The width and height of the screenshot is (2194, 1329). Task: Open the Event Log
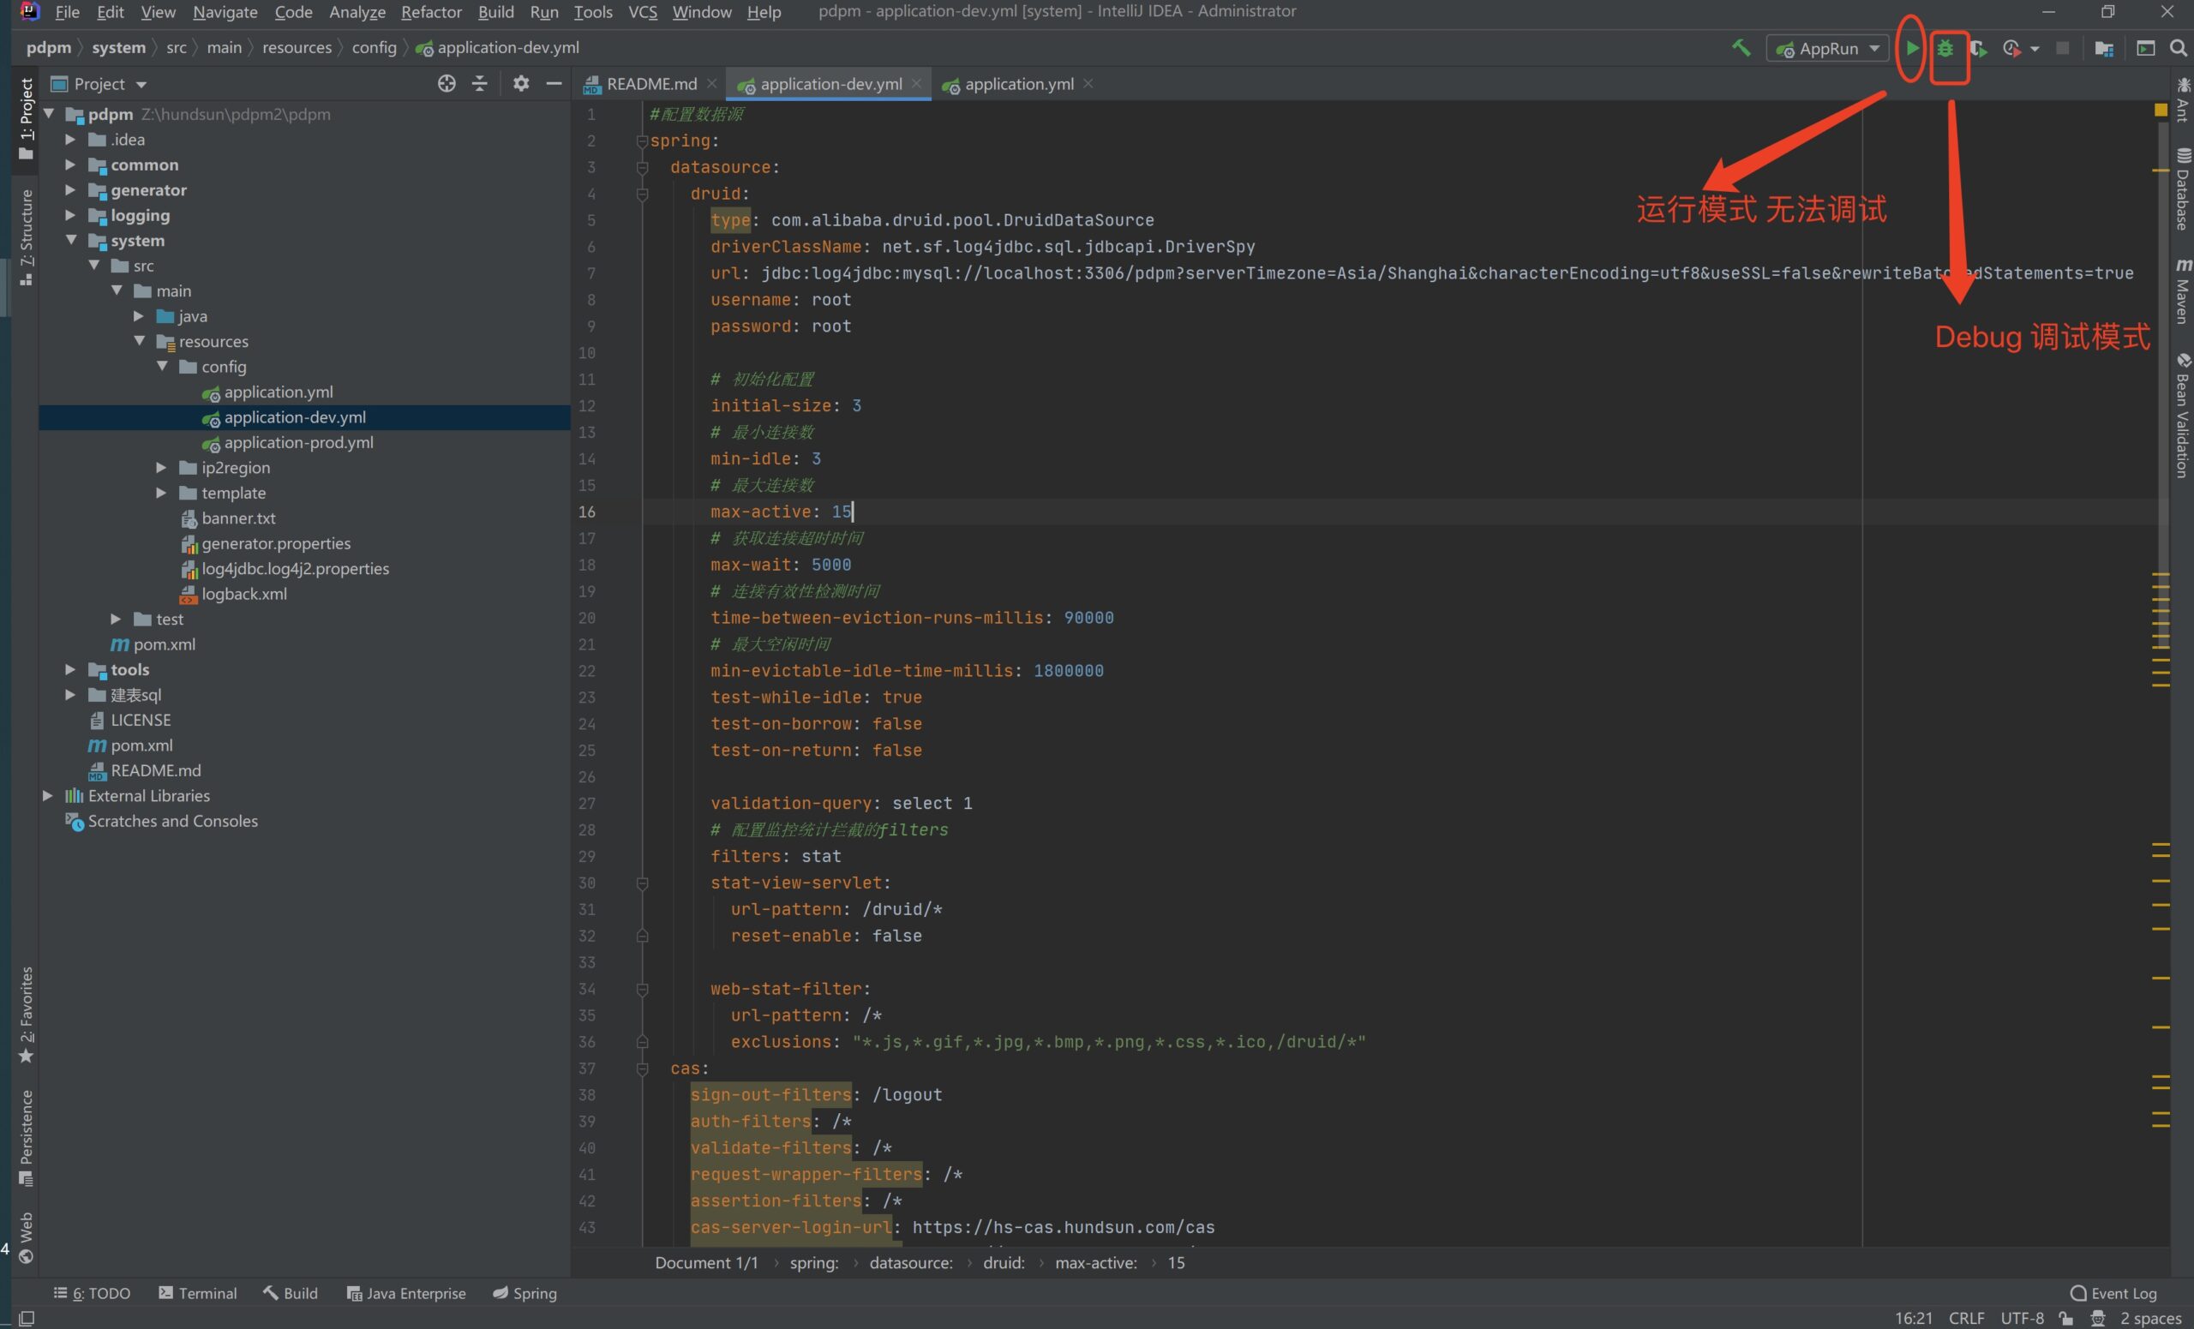click(2113, 1293)
